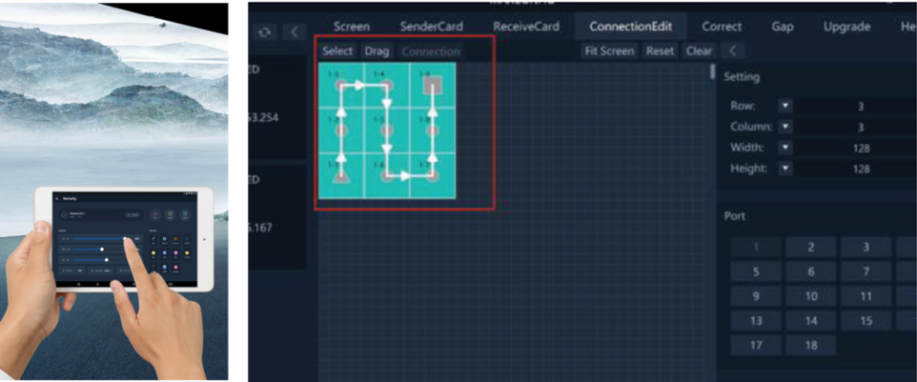This screenshot has width=917, height=382.
Task: Click the Row value field showing 3
Action: pyautogui.click(x=856, y=107)
